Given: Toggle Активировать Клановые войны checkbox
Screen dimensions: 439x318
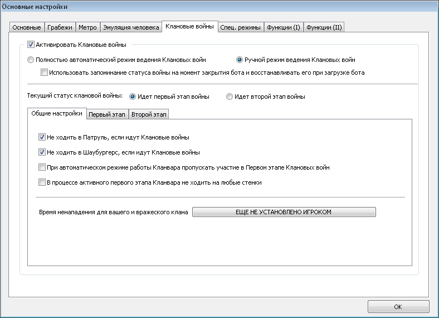Looking at the screenshot, I should tap(31, 45).
